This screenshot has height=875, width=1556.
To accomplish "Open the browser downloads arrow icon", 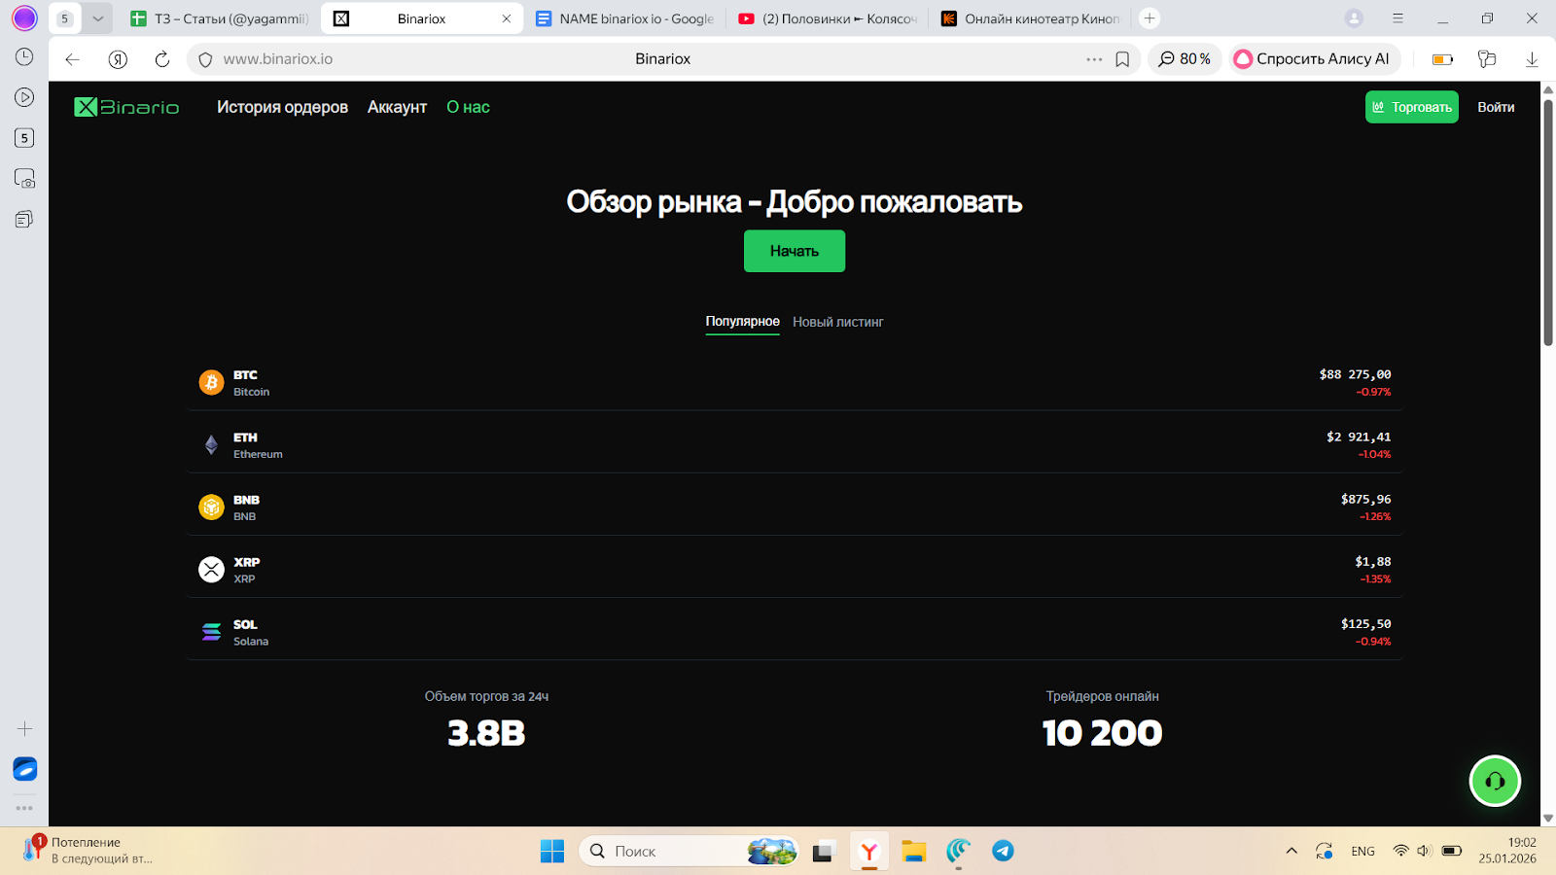I will (1532, 59).
